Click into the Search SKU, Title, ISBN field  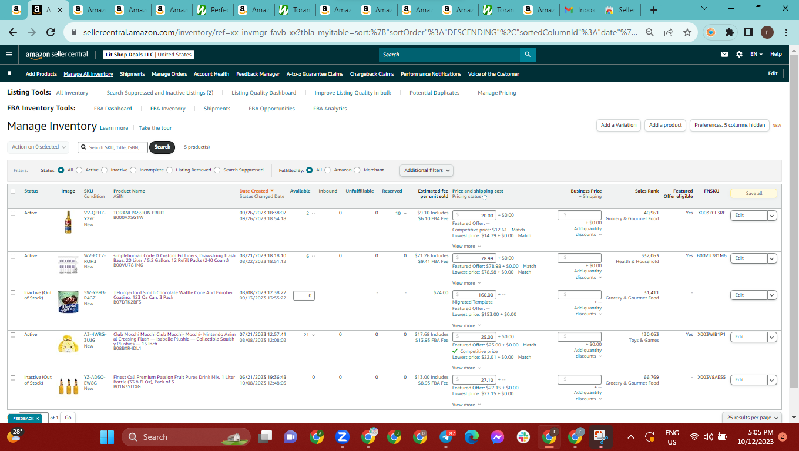click(112, 147)
